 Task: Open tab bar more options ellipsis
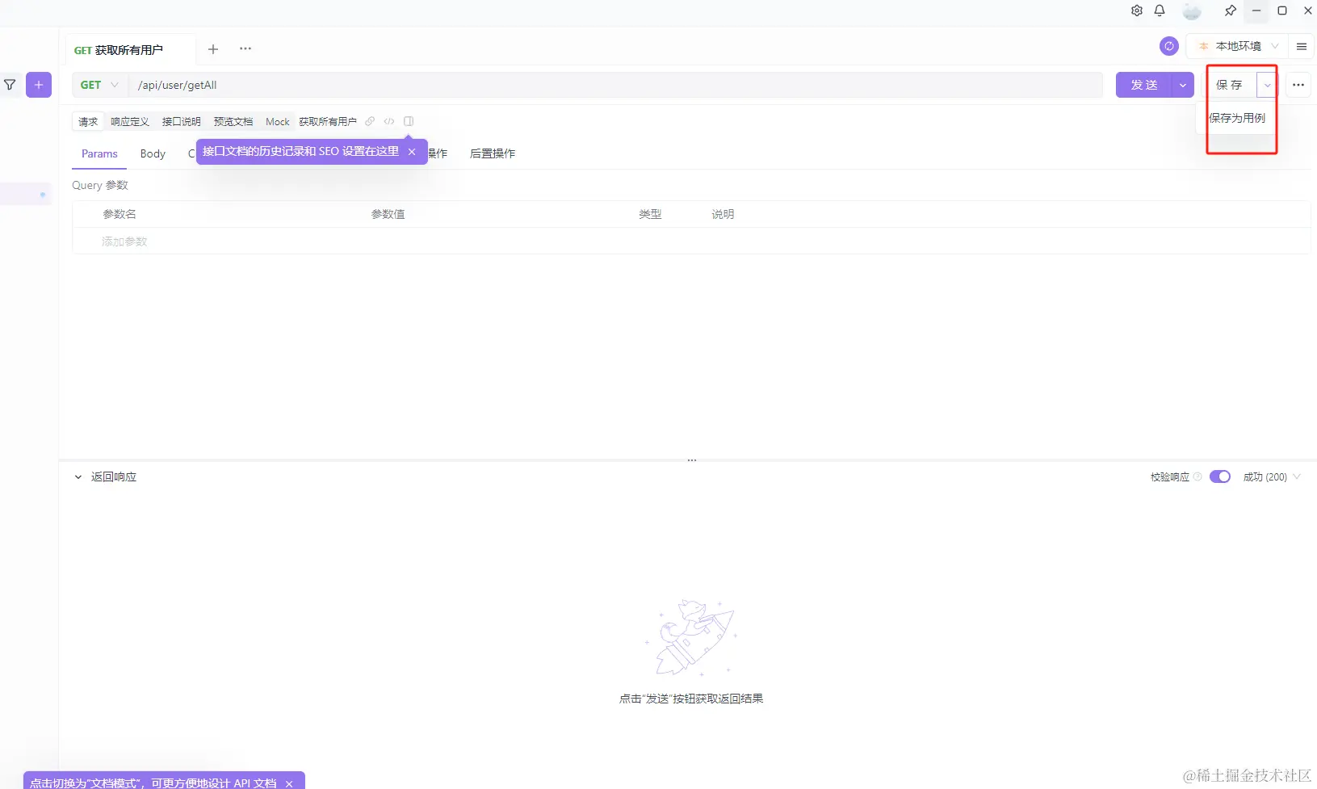click(245, 48)
